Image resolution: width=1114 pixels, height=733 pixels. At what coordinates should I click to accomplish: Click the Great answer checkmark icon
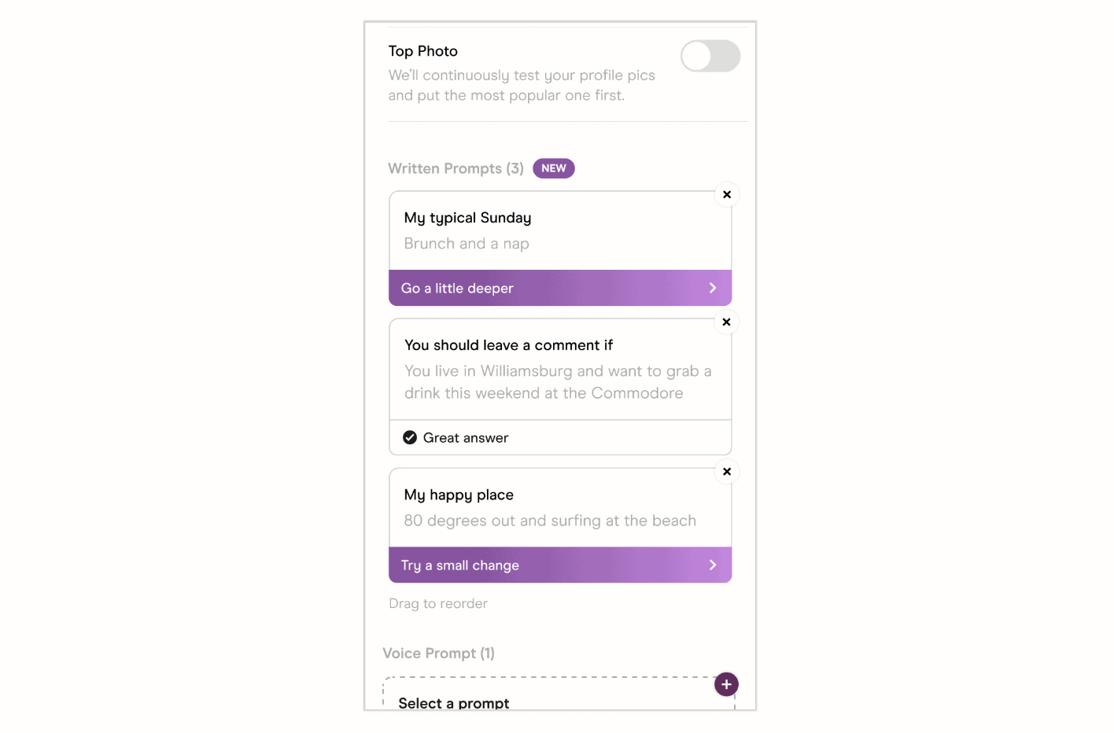click(410, 438)
